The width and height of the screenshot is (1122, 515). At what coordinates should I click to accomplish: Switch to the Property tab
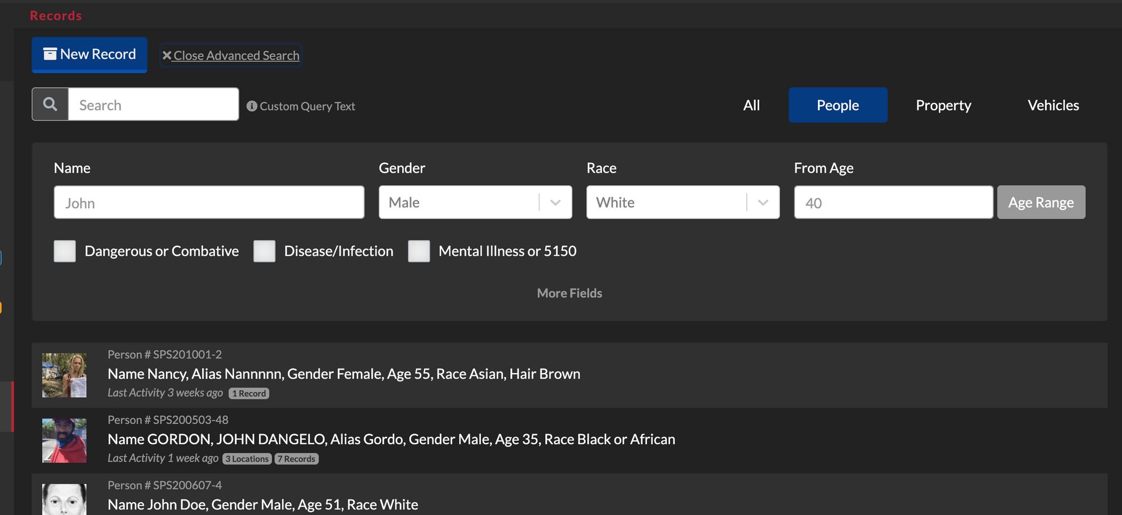(943, 105)
